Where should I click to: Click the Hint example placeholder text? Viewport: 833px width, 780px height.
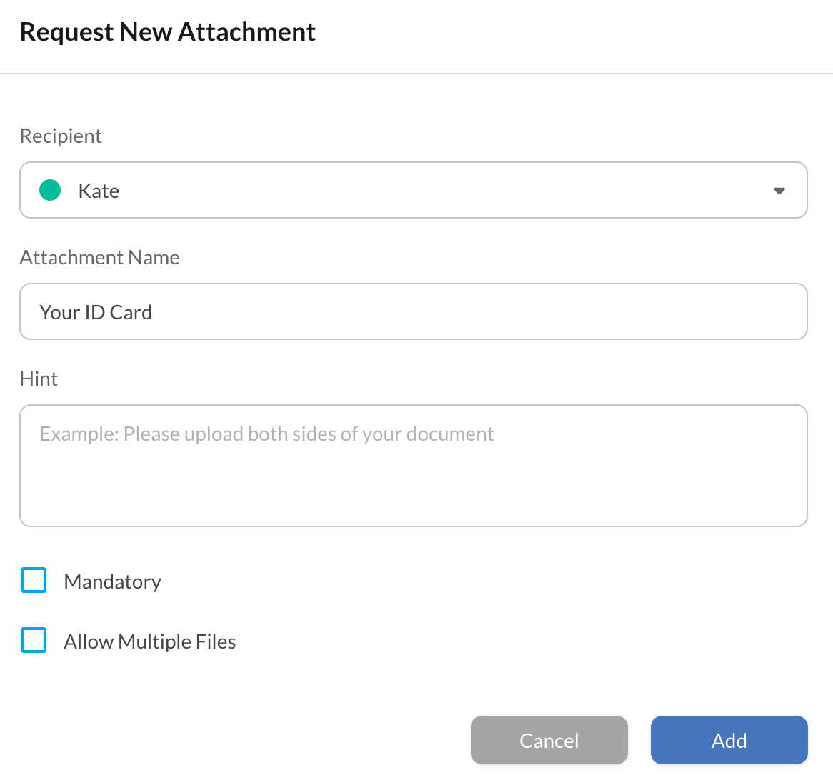tap(266, 434)
